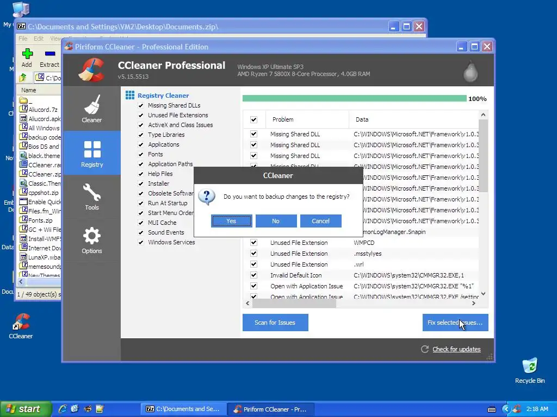Click the Windows start button

coord(26,409)
